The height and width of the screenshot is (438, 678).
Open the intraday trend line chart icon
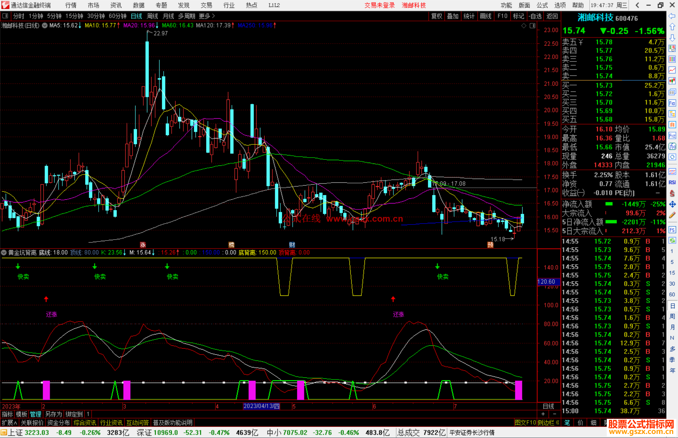coord(672,70)
